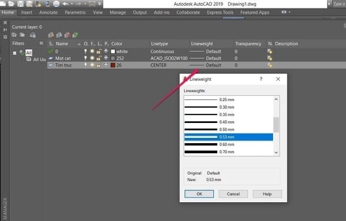The image size is (346, 221).
Task: Click the white color swatch of layer 0
Action: pos(113,51)
